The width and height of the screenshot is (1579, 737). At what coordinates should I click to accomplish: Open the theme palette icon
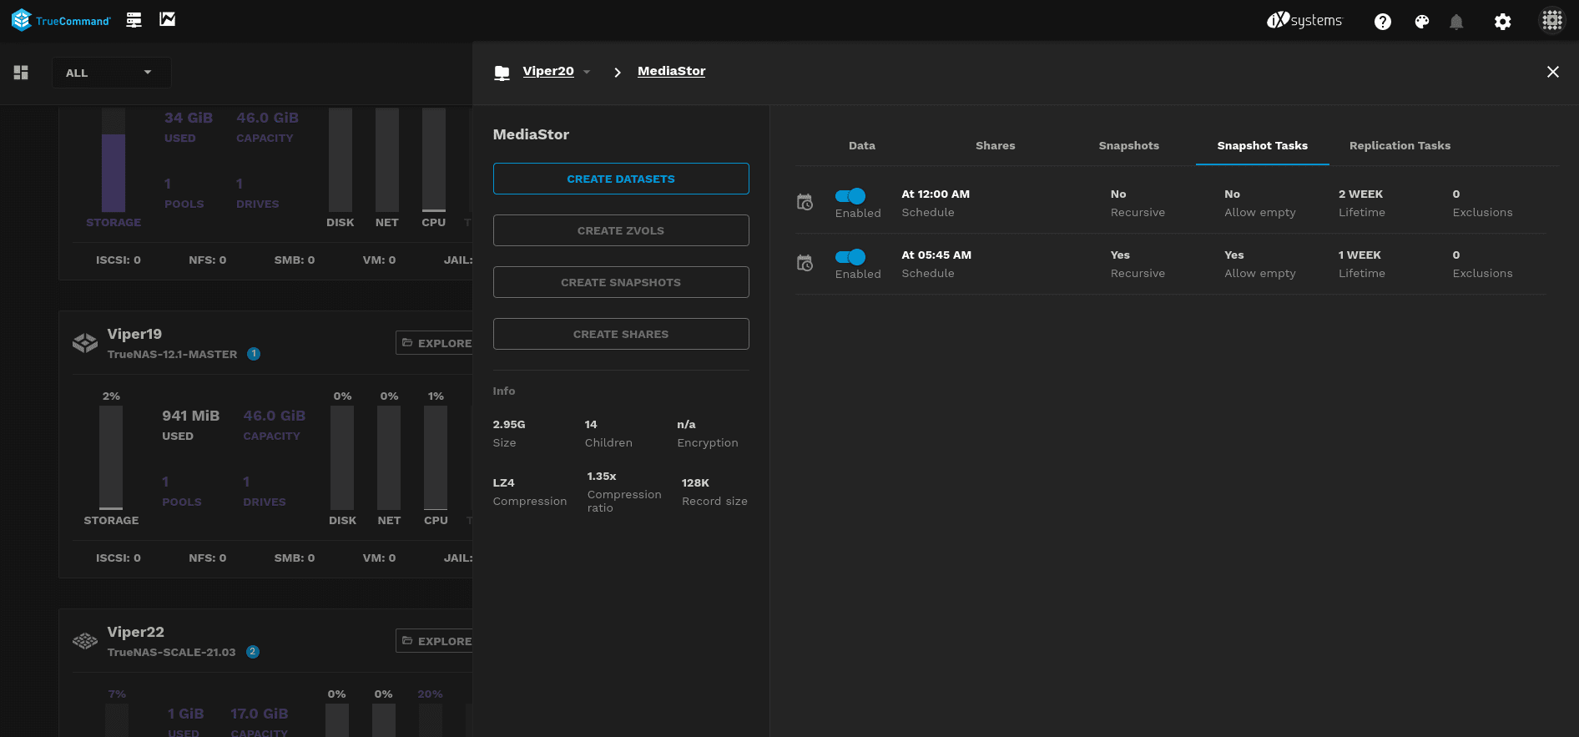(1422, 22)
